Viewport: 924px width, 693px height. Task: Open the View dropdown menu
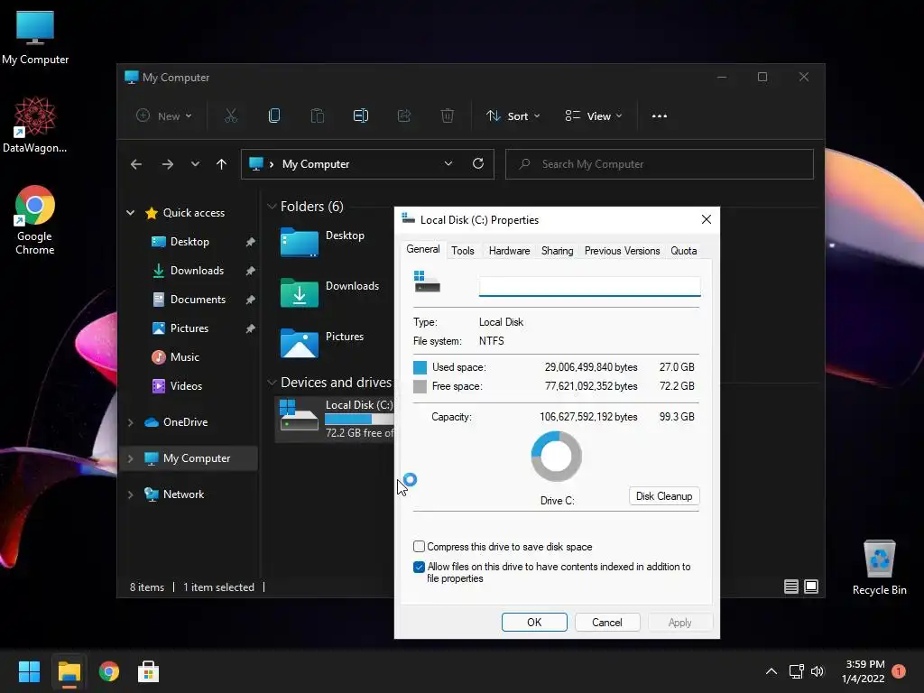point(594,116)
